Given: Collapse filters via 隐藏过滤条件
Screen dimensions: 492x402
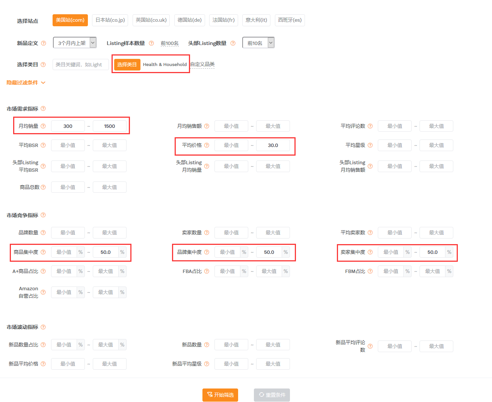Looking at the screenshot, I should tap(26, 82).
